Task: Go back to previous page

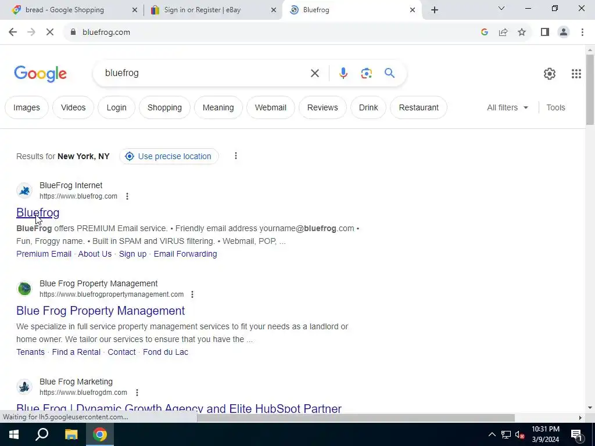Action: tap(13, 33)
